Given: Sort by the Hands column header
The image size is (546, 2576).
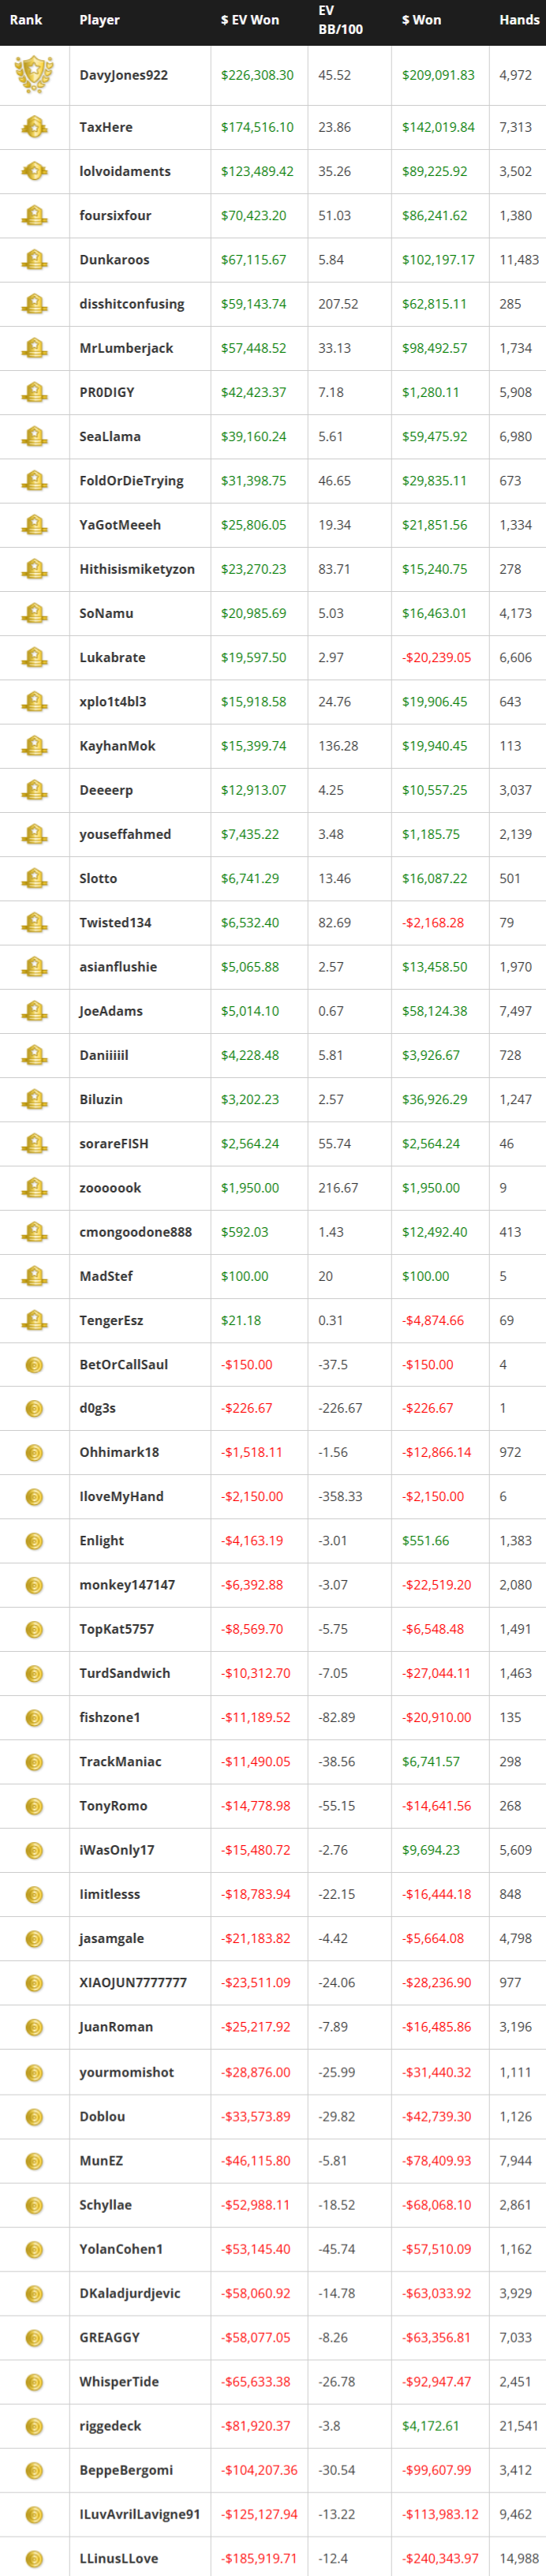Looking at the screenshot, I should [519, 20].
